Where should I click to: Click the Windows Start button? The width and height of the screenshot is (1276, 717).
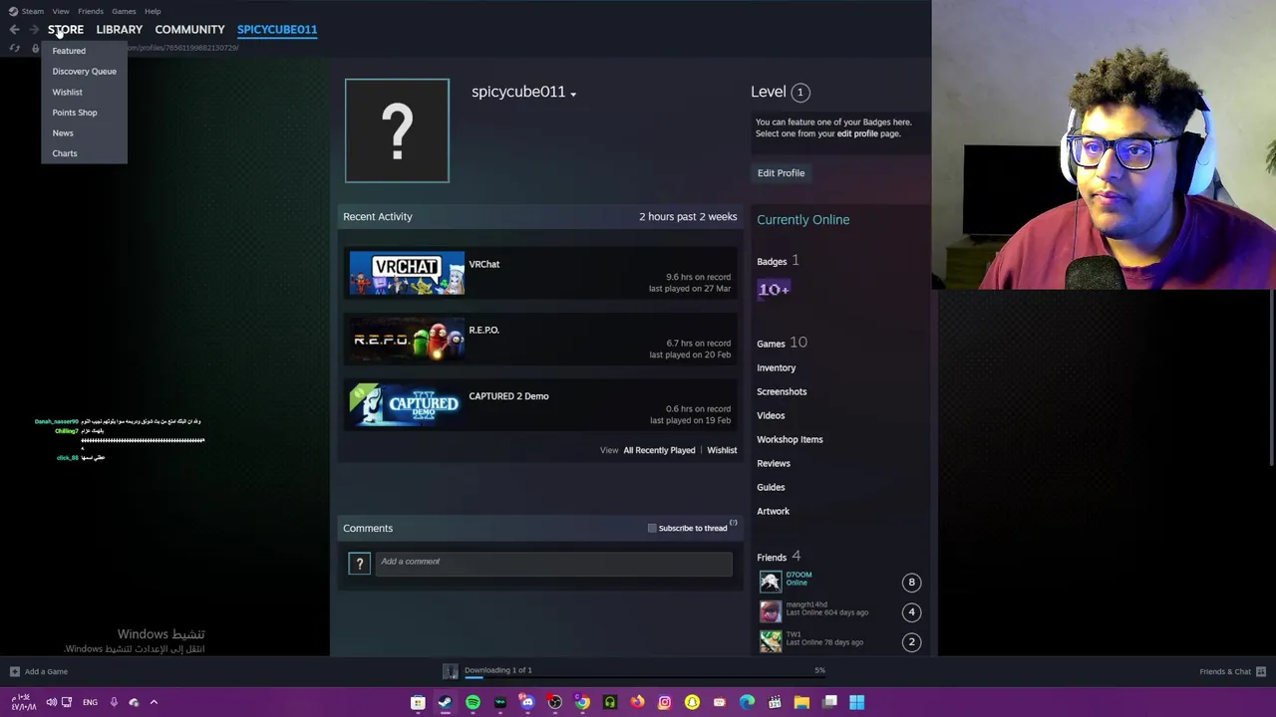(x=856, y=702)
